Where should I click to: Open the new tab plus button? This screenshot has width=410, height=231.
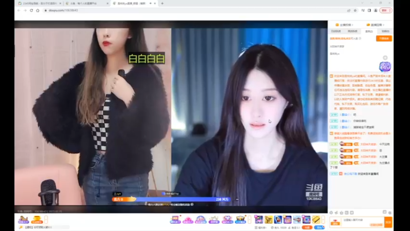pyautogui.click(x=162, y=4)
